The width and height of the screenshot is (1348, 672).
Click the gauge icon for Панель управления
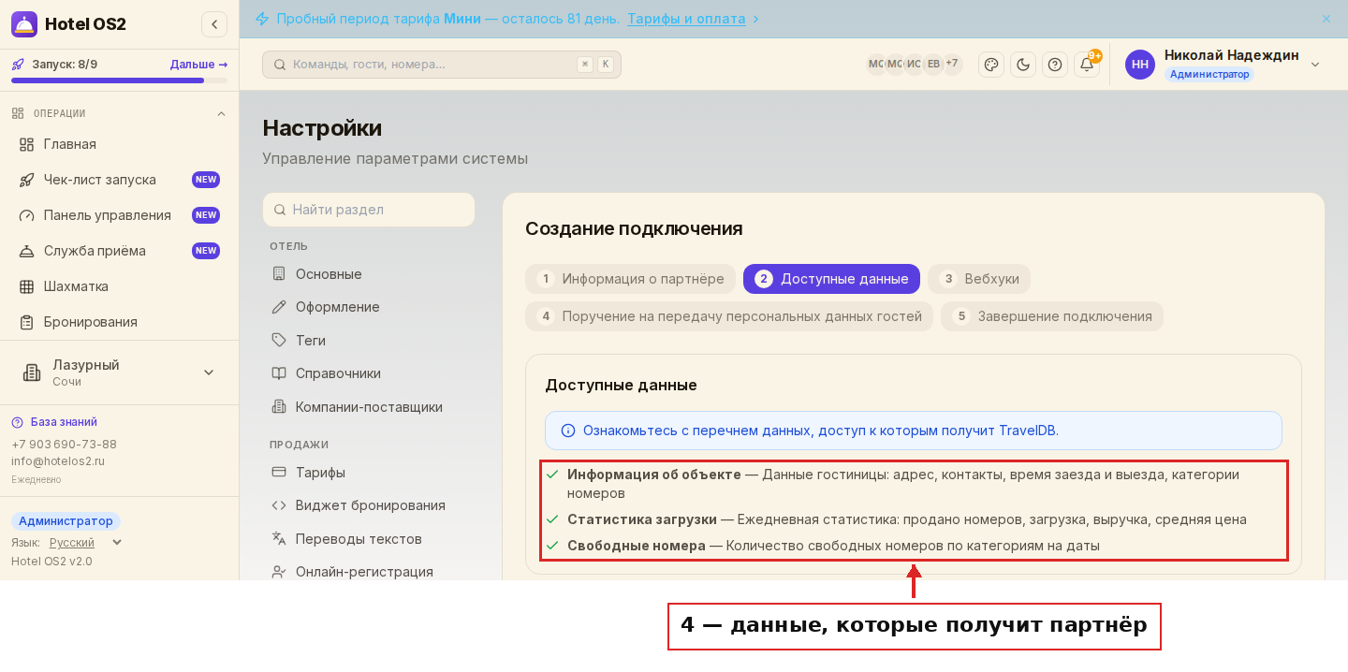[26, 215]
